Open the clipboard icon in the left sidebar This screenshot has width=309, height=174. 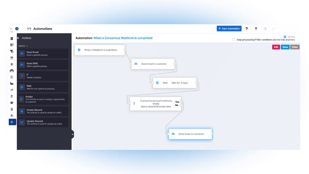point(12,96)
